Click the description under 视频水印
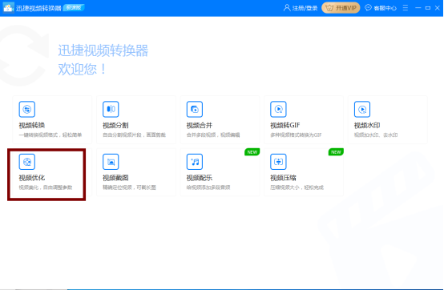 click(376, 135)
